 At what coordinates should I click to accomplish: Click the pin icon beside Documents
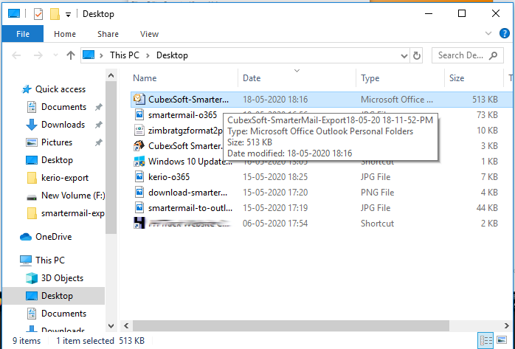click(x=99, y=107)
